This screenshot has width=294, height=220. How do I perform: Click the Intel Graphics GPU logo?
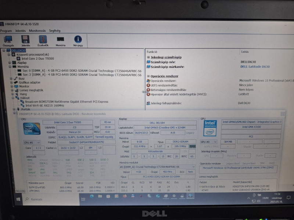tap(210, 128)
